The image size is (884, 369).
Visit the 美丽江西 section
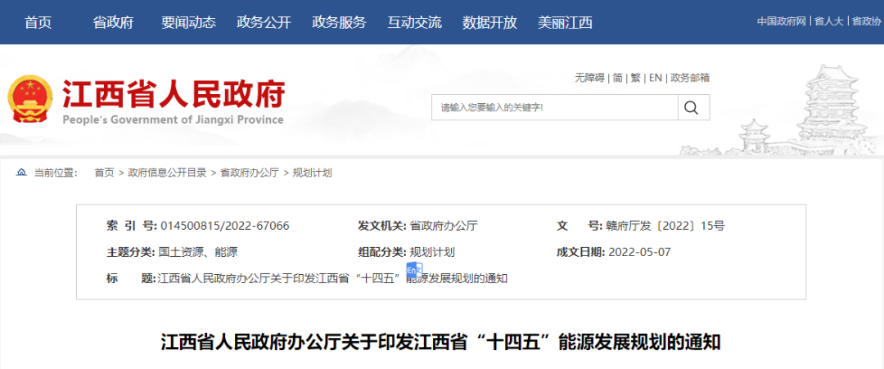(565, 22)
